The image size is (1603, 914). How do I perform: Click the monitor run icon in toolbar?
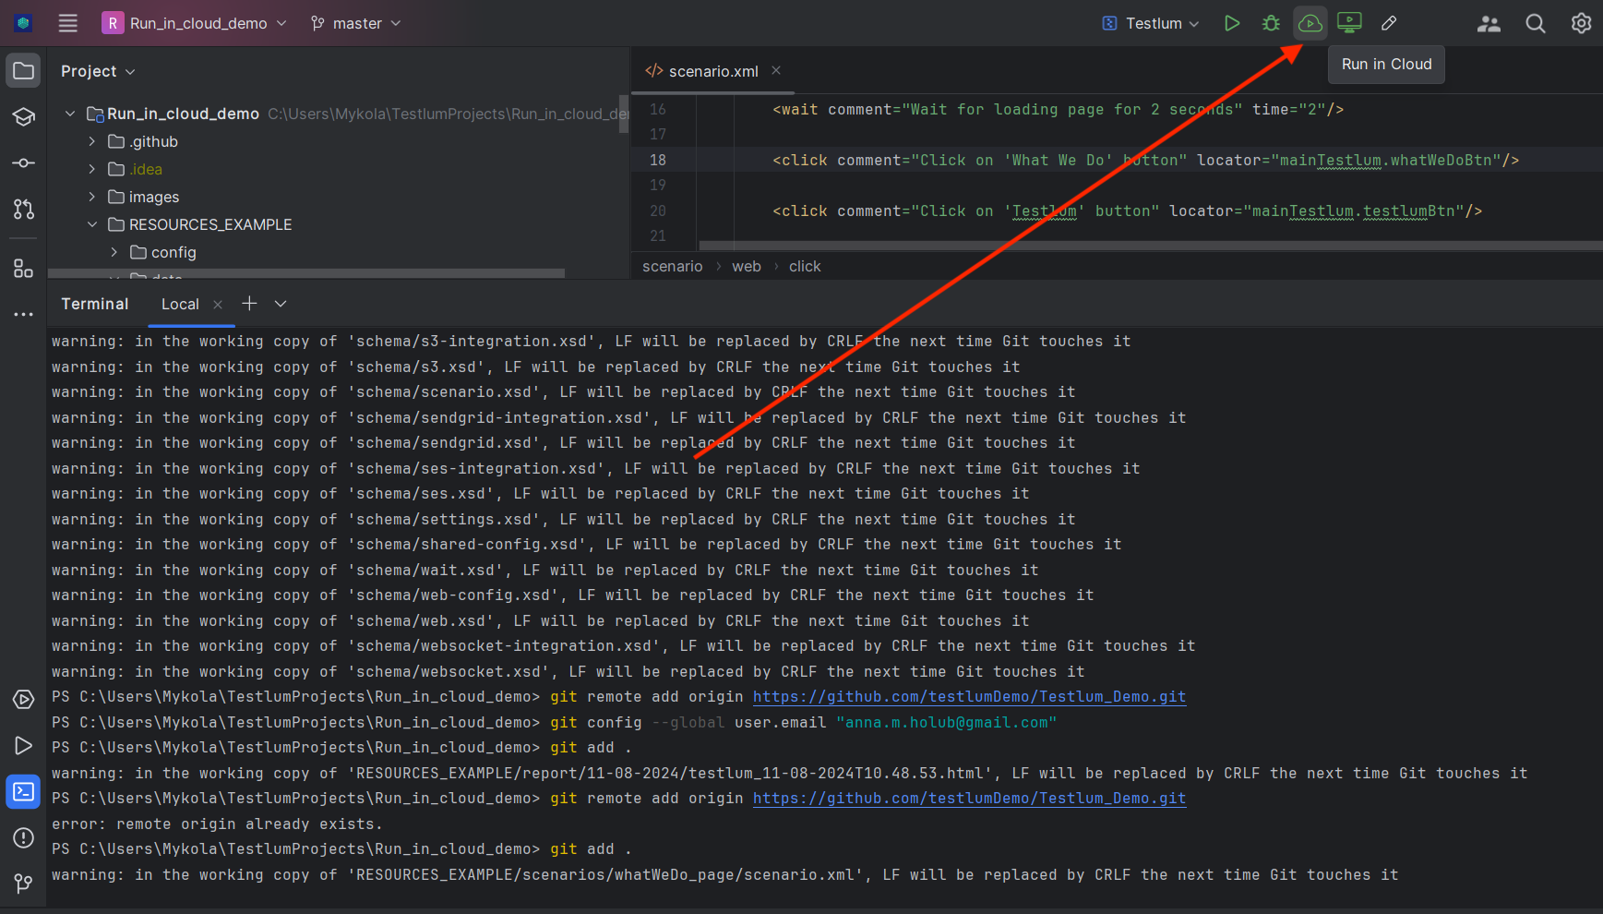pyautogui.click(x=1349, y=23)
